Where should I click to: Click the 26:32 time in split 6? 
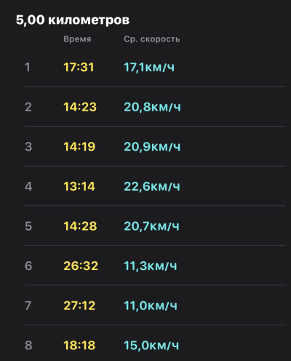tap(81, 266)
